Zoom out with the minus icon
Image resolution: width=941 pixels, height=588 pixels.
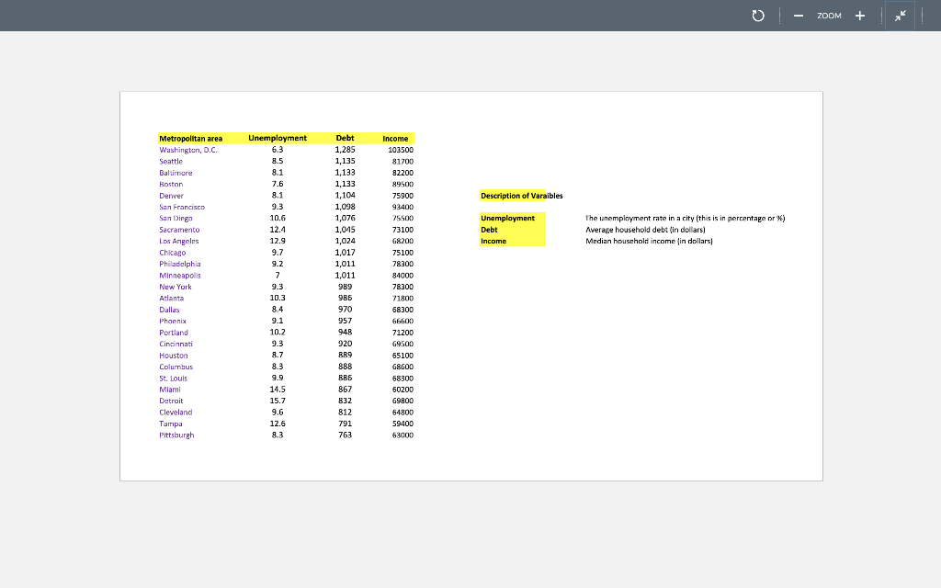[x=799, y=16]
